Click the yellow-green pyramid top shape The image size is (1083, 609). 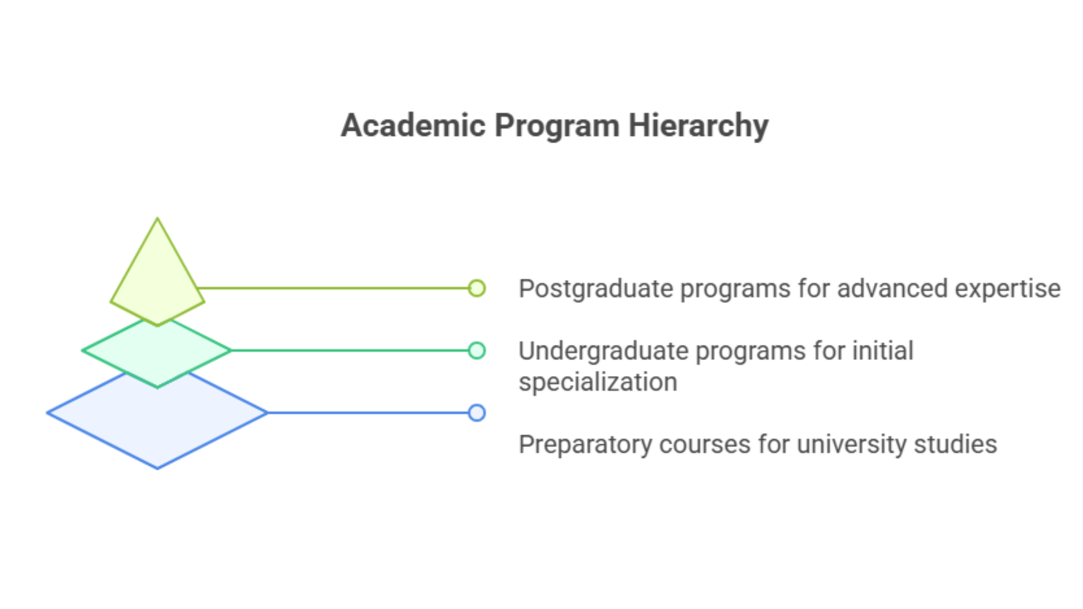click(x=157, y=272)
